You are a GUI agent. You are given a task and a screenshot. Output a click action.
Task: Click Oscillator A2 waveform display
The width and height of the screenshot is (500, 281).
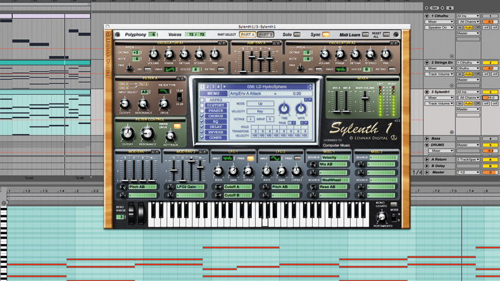(341, 69)
